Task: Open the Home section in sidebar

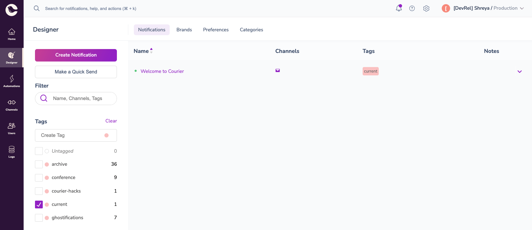Action: (12, 34)
